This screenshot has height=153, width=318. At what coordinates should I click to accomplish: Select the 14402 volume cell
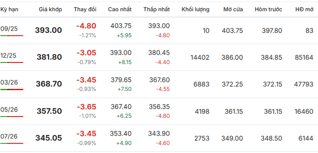pos(200,57)
